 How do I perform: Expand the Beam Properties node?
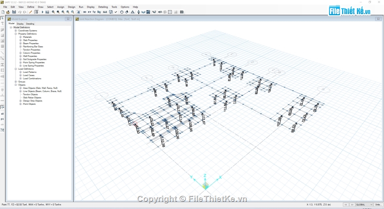point(21,43)
